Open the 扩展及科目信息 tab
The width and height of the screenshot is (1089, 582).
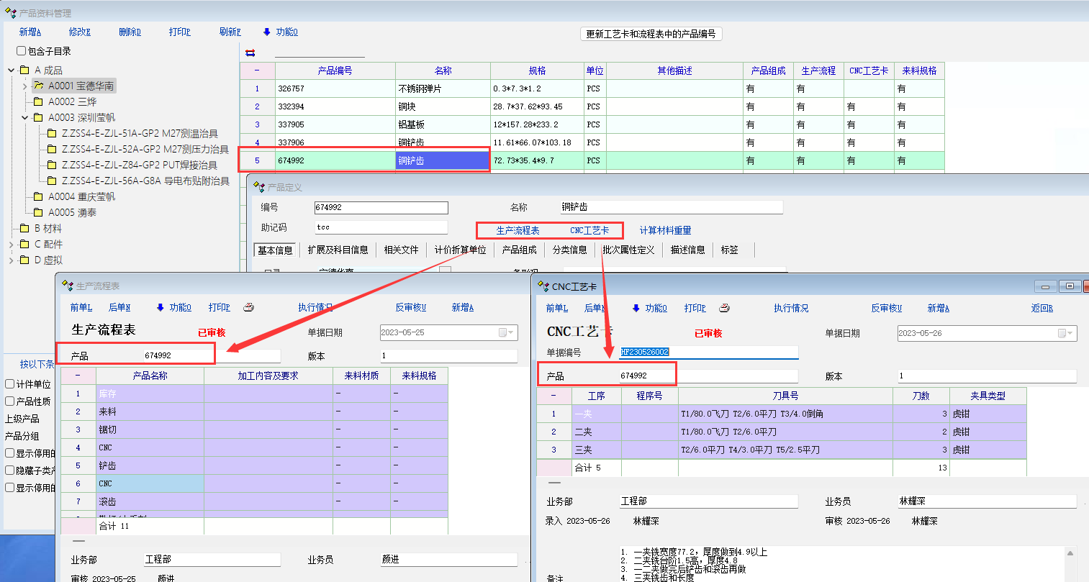338,250
